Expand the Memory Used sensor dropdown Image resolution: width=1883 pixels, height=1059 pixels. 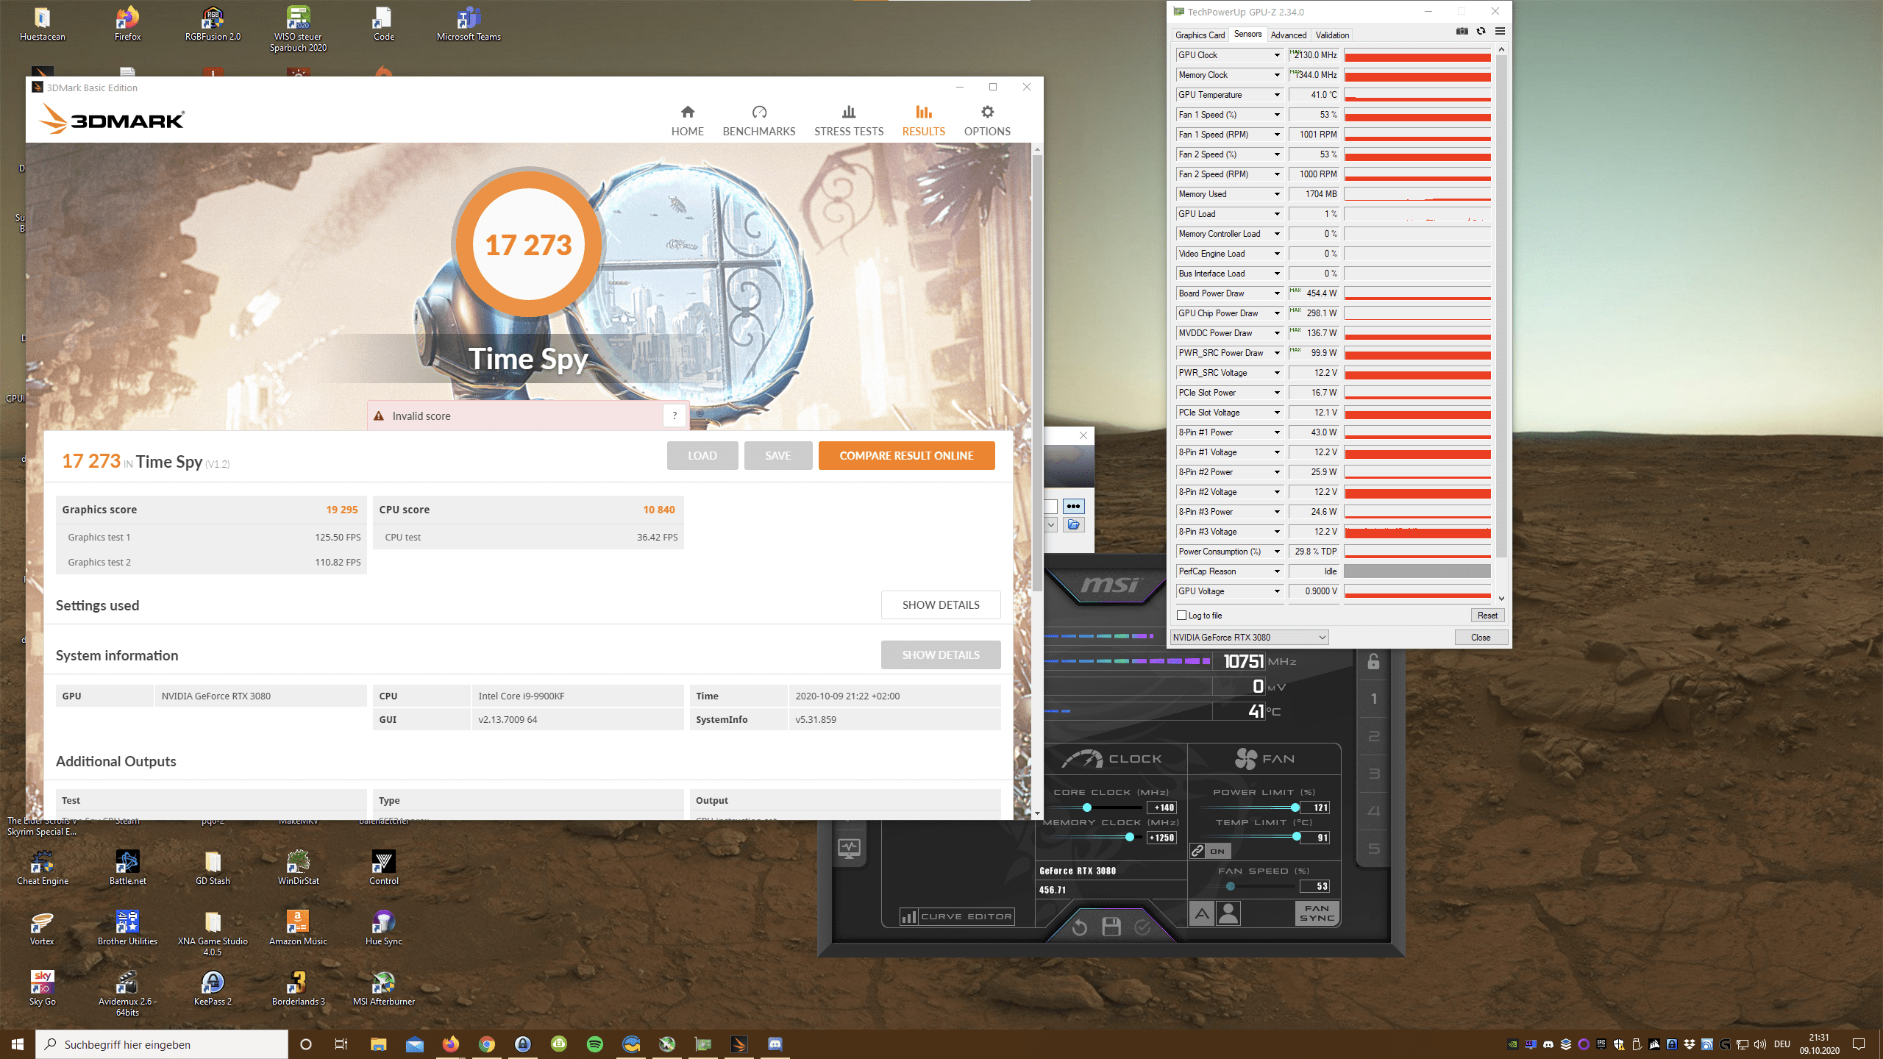pos(1277,194)
